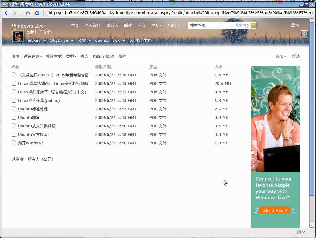This screenshot has height=238, width=316.
Task: Open the 主页 navigation item
Action: [75, 26]
